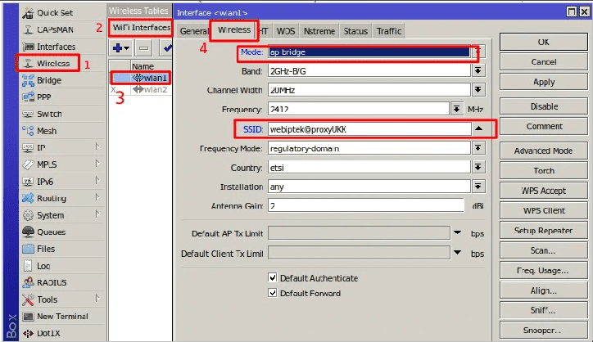Image resolution: width=593 pixels, height=342 pixels.
Task: Open the Traffic tab
Action: point(388,31)
